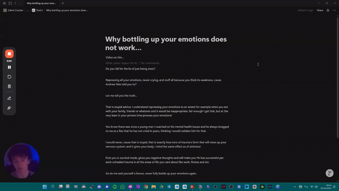Click the empty 'press space for AI' block

click(133, 63)
